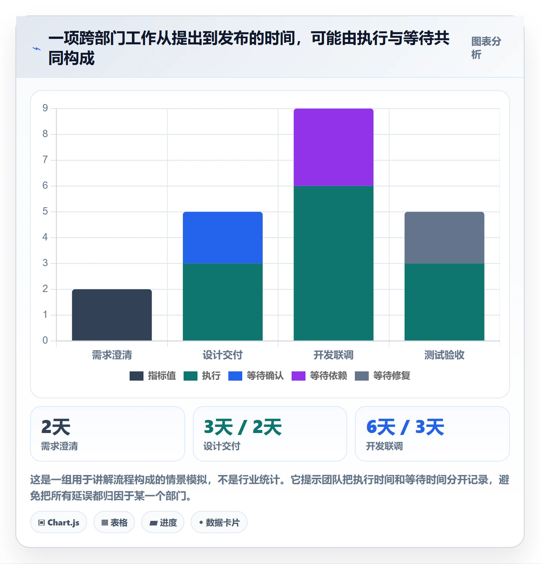Click the gray 等待修复 segment of 测试验收
This screenshot has width=540, height=564.
pos(444,238)
